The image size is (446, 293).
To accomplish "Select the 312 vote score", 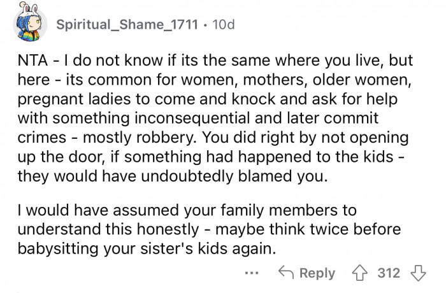I will 389,273.
